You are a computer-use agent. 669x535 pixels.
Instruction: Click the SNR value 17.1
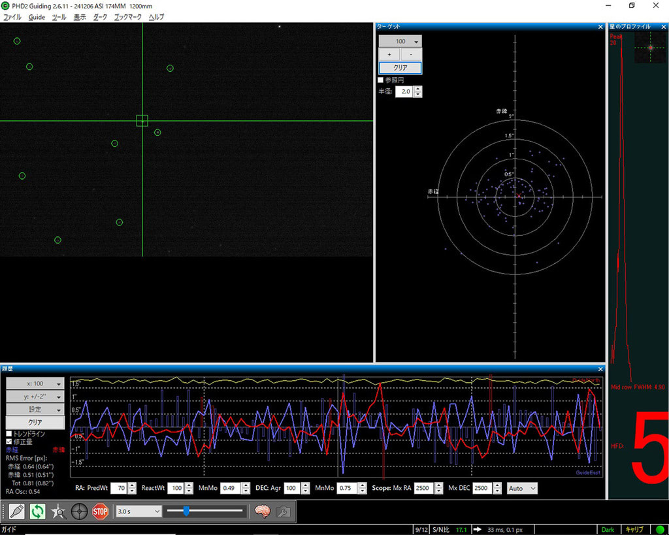coord(461,530)
